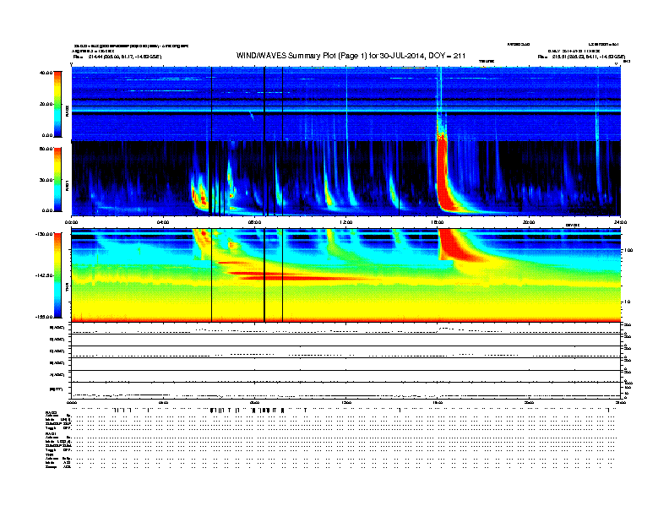Click the -155.00 color scale label
The width and height of the screenshot is (669, 517).
pyautogui.click(x=45, y=317)
